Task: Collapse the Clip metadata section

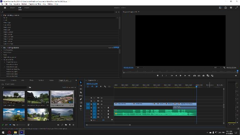Action: coord(1,15)
